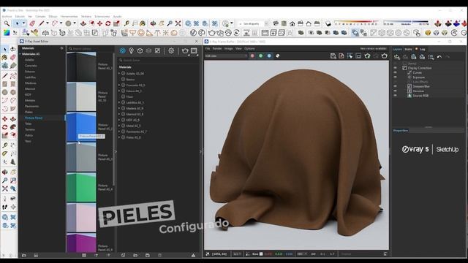Open Render Elements category in Asset Editor

[148, 50]
